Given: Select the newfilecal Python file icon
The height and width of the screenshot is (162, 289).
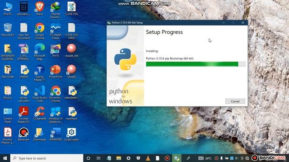Looking at the screenshot, I should (71, 113).
